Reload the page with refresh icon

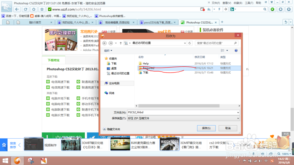(26, 9)
